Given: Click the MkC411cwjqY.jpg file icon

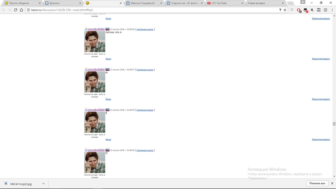Looking at the screenshot, I should coord(6,184).
